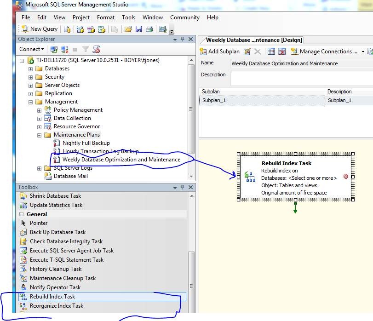Click the plan Description text box

[x=302, y=78]
